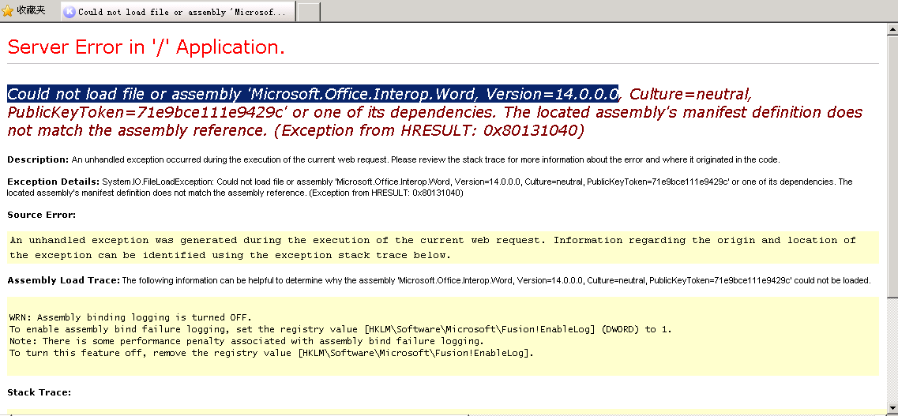
Task: Click the 'Stack Trace:' heading
Action: point(39,392)
